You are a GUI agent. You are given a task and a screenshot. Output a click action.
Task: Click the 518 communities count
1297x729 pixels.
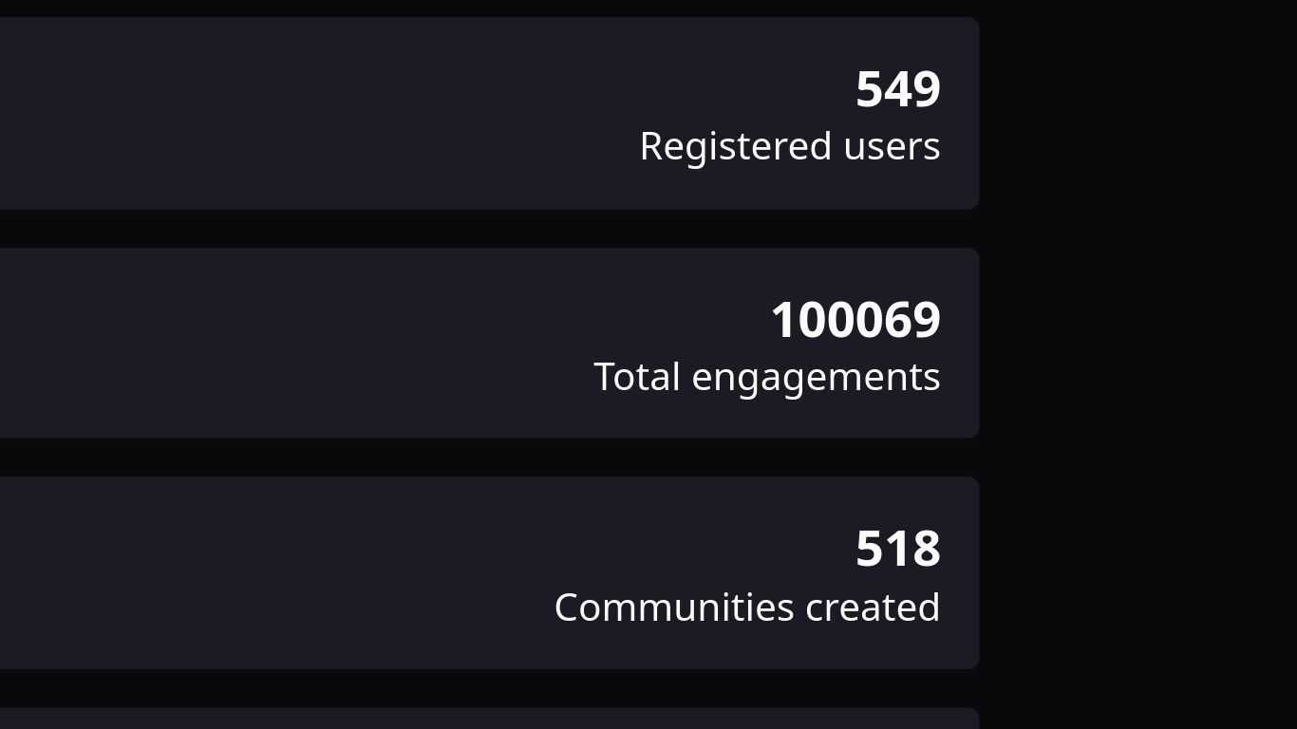tap(898, 550)
